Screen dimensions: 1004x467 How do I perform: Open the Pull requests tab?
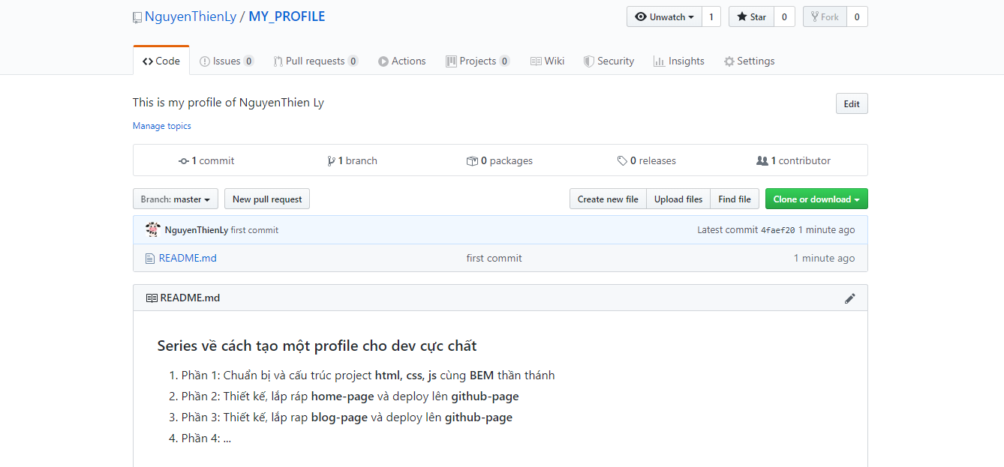coord(315,61)
